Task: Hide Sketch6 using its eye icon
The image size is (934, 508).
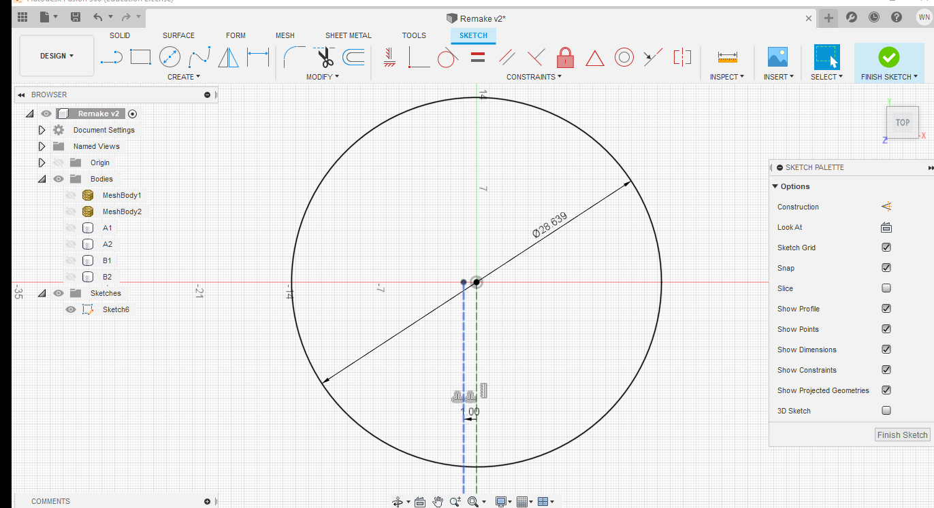Action: [70, 309]
